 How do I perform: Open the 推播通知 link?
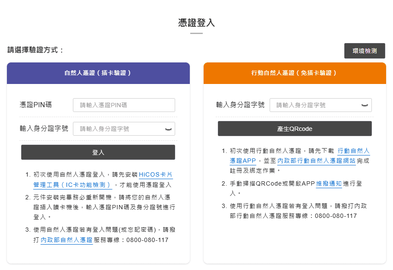coord(329,184)
